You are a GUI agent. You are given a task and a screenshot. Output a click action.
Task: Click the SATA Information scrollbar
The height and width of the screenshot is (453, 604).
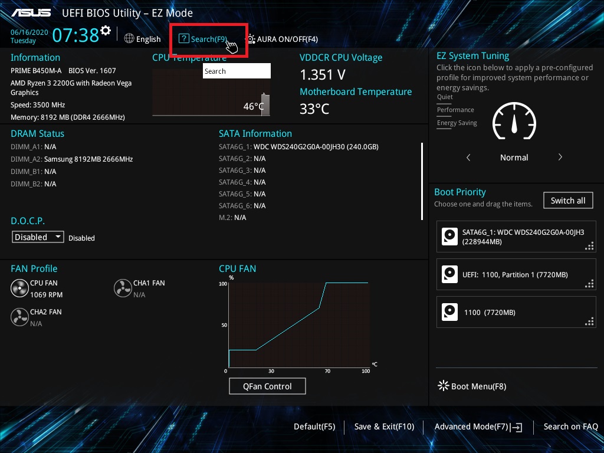tap(422, 181)
